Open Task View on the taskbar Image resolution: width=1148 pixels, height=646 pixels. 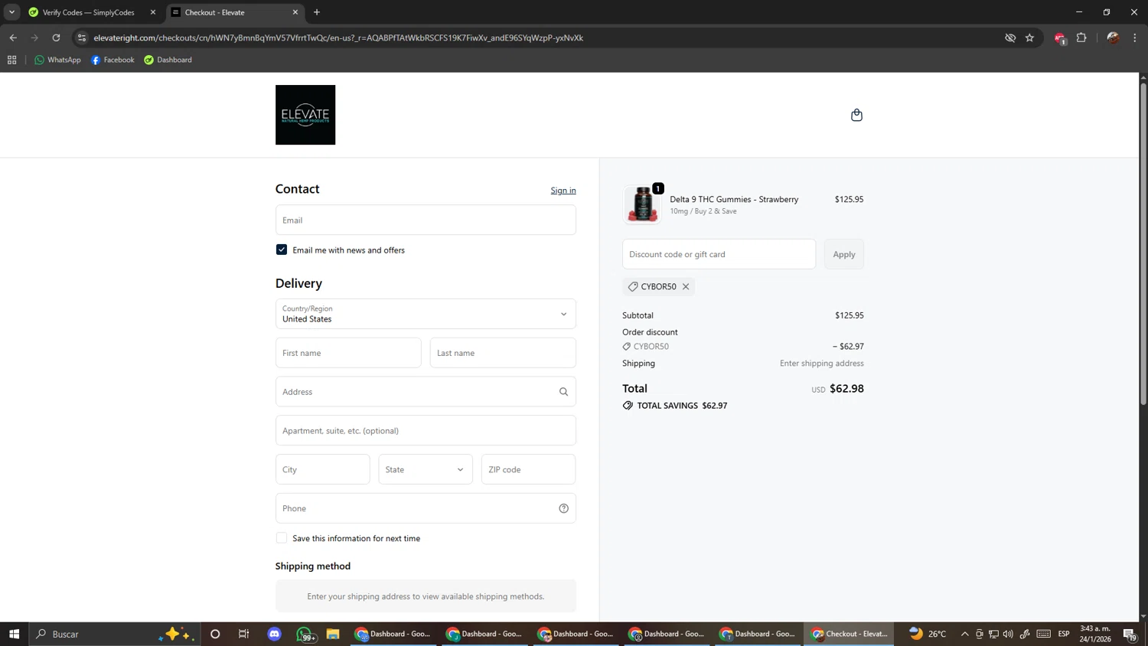point(244,634)
